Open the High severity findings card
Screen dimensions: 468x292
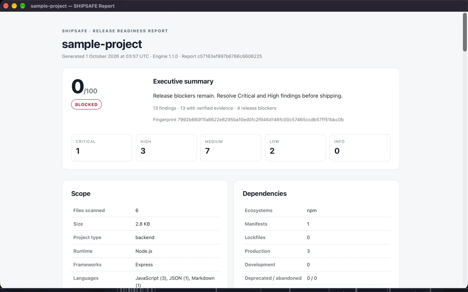coord(166,147)
